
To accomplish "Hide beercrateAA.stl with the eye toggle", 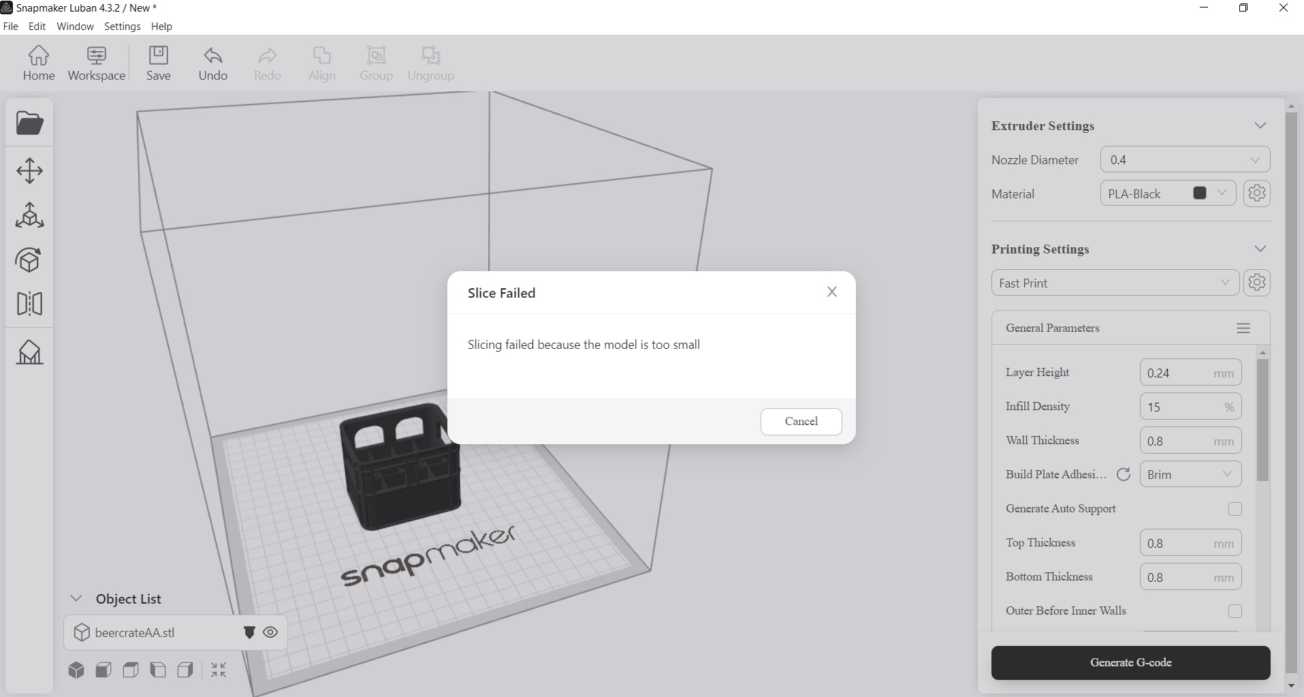I will (x=270, y=632).
